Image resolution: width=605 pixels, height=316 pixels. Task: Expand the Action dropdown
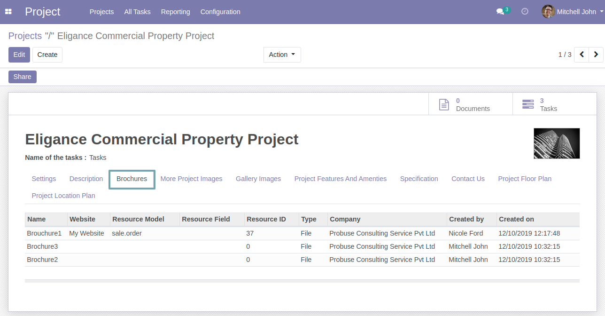pos(282,55)
